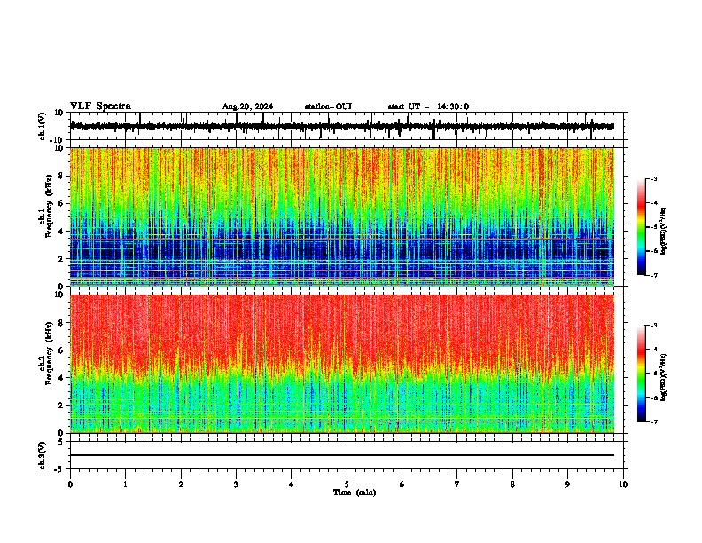Image resolution: width=702 pixels, height=543 pixels.
Task: Click the 'ch.3(V)' axis label
Action: click(x=43, y=455)
